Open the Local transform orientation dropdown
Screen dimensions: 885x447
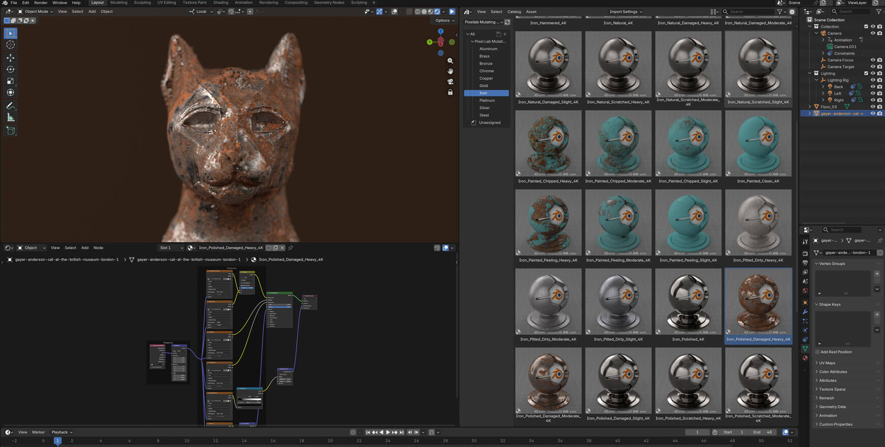tap(201, 12)
